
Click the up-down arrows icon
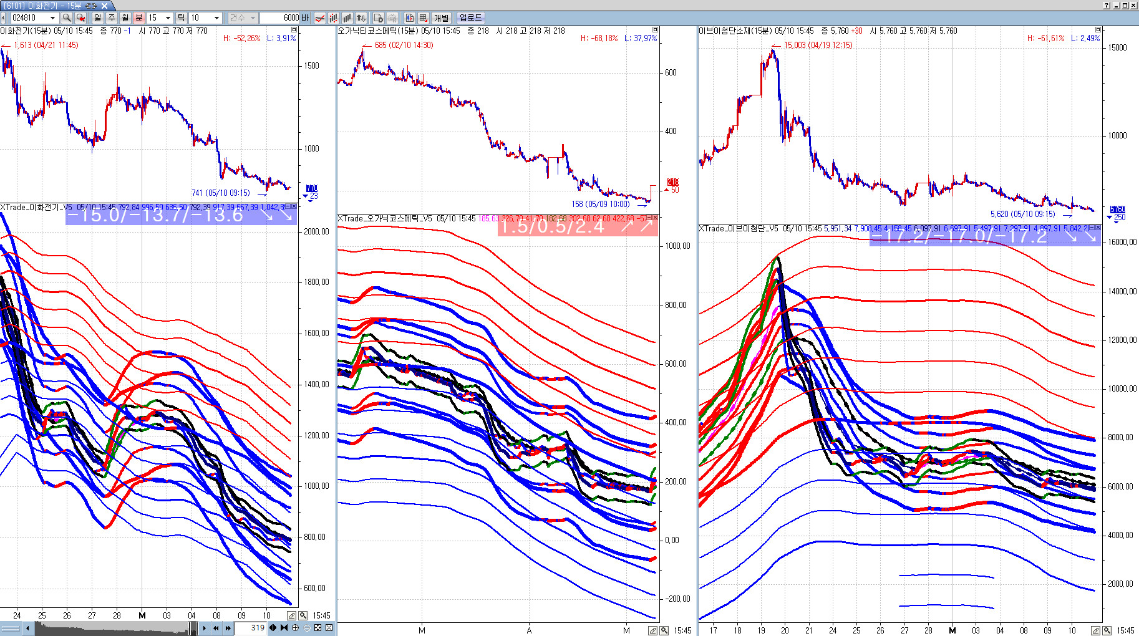(x=361, y=18)
